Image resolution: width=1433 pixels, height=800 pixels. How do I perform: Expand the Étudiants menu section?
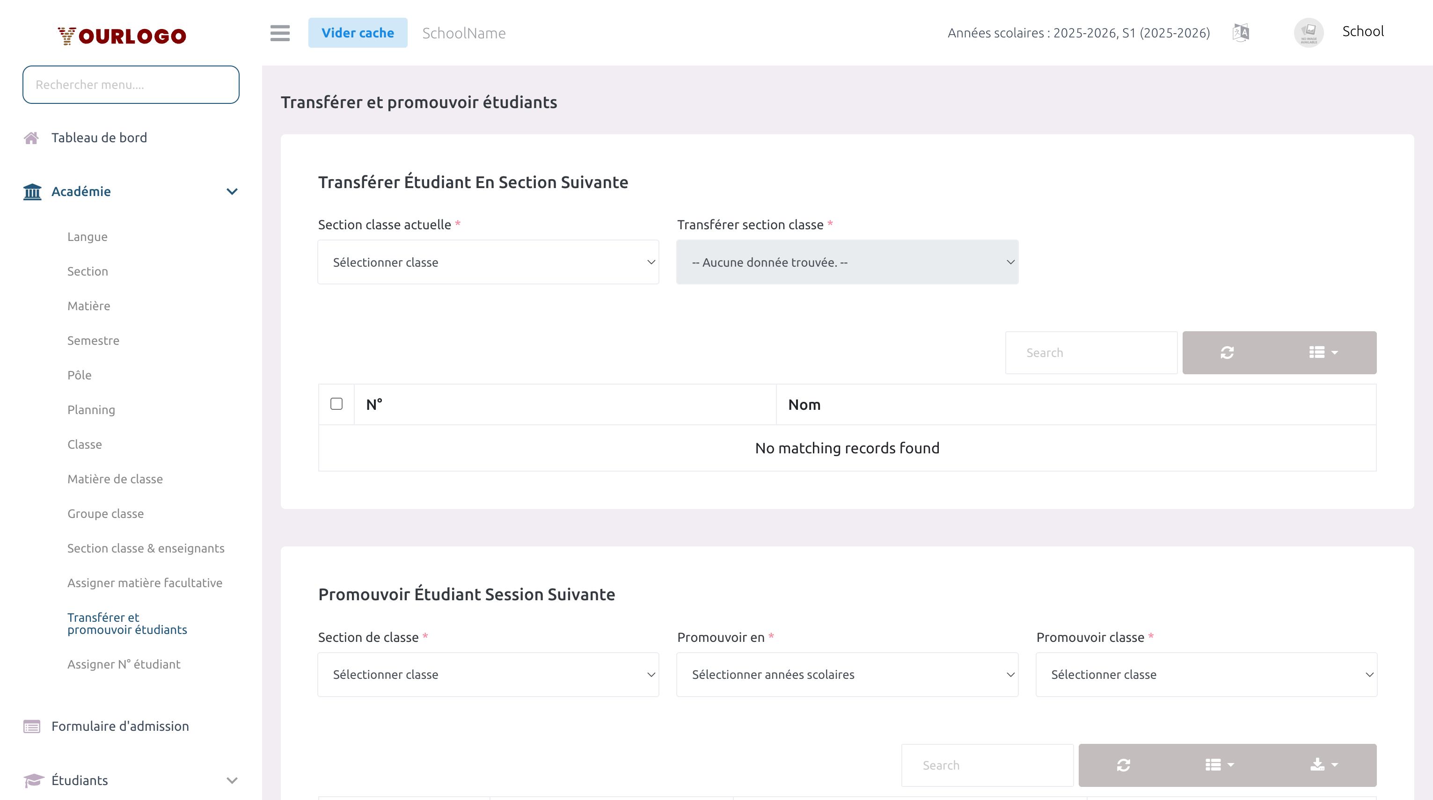pyautogui.click(x=232, y=780)
